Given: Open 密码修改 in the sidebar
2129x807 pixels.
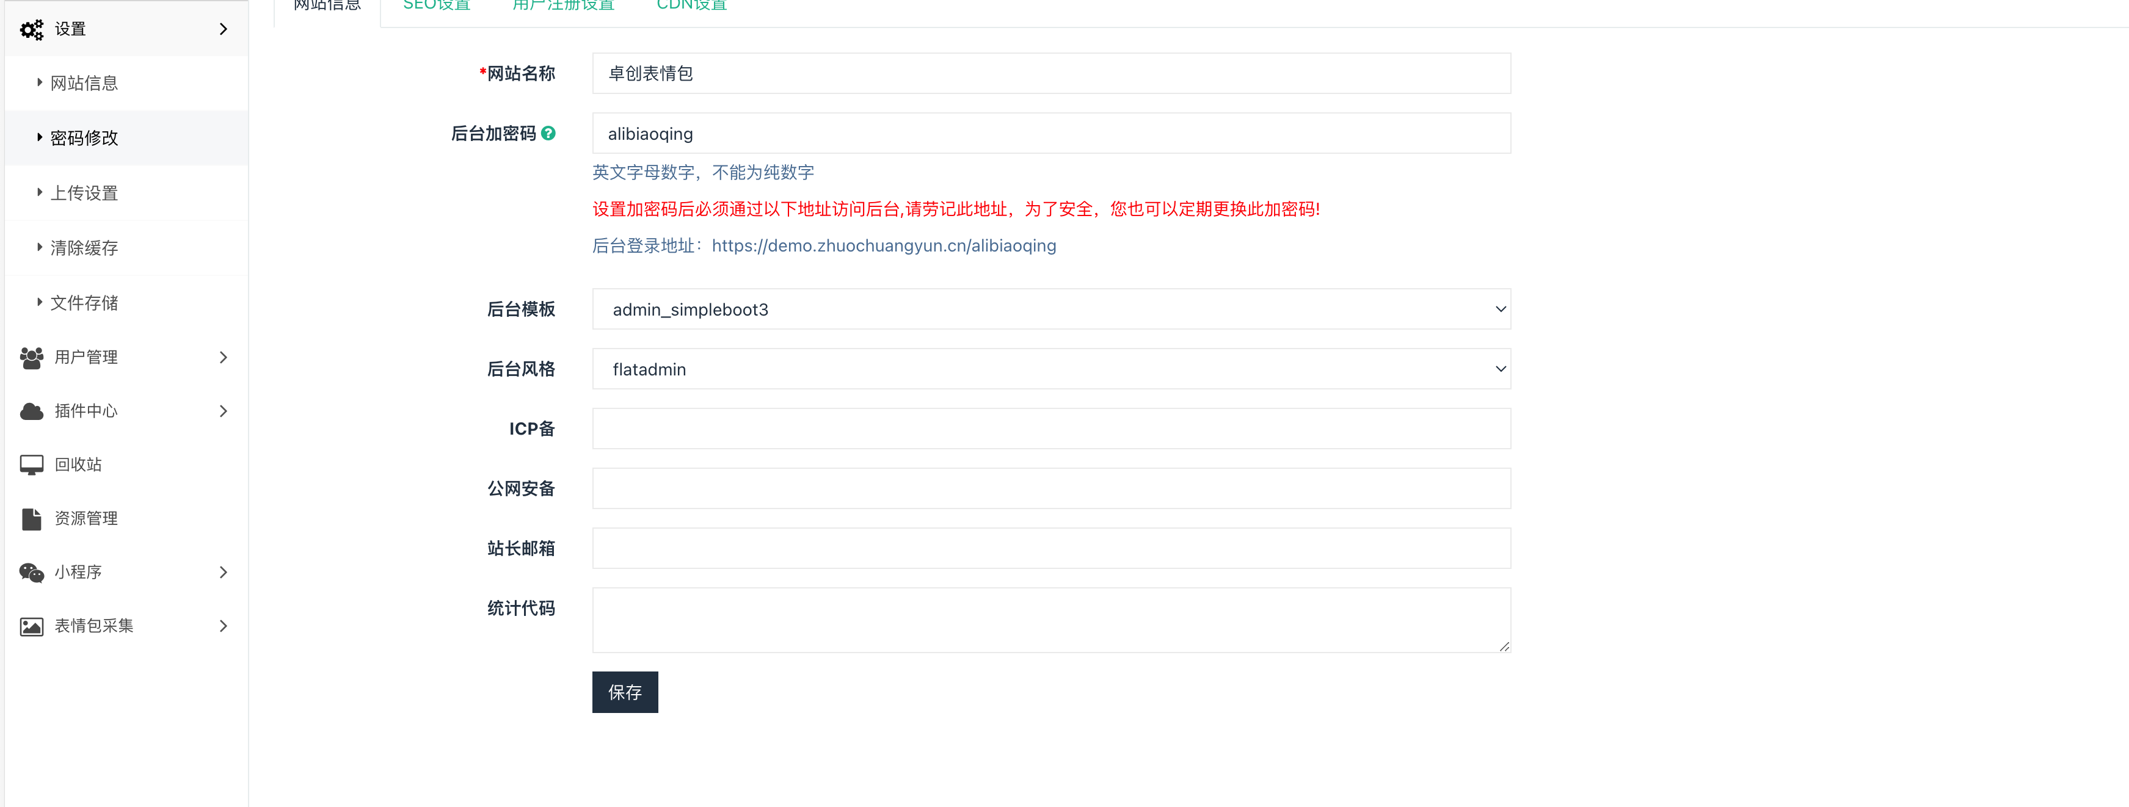Looking at the screenshot, I should point(126,138).
